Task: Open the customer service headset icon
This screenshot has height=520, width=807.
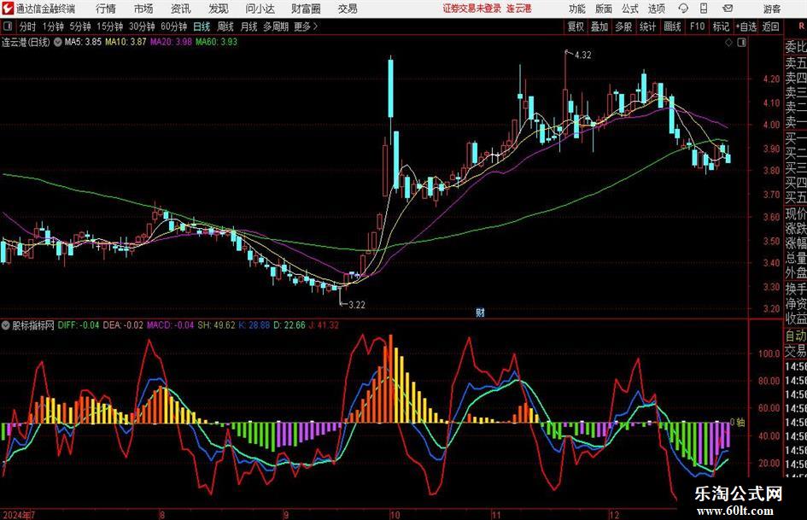Action: point(683,9)
